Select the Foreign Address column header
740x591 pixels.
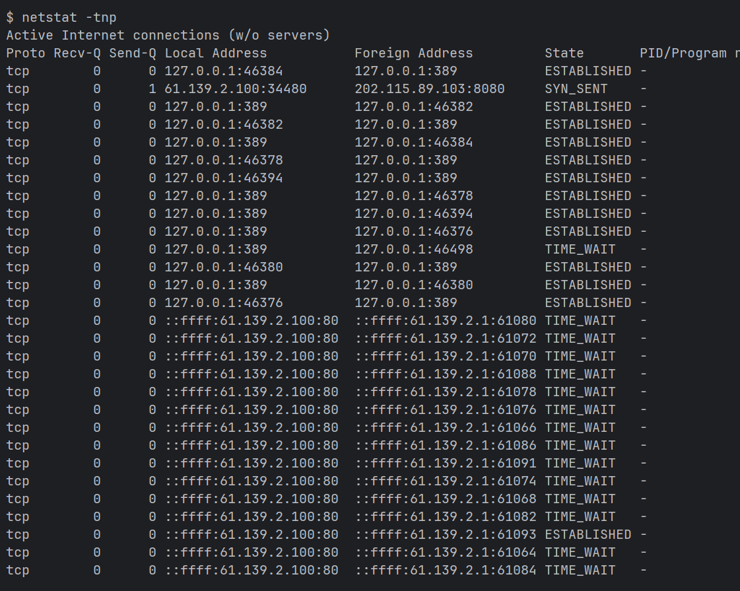click(x=413, y=53)
